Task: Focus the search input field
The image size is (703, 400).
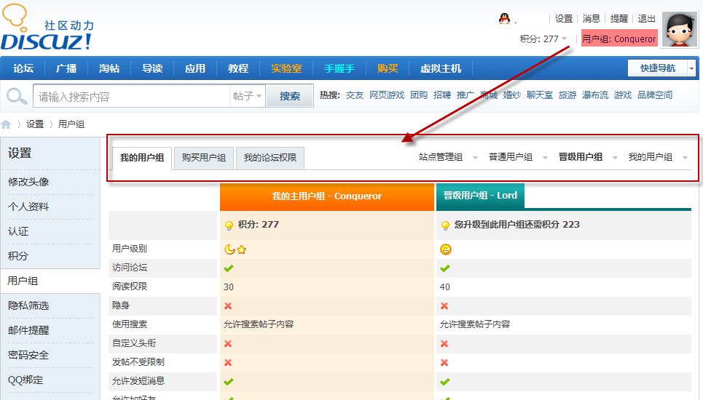Action: click(131, 96)
